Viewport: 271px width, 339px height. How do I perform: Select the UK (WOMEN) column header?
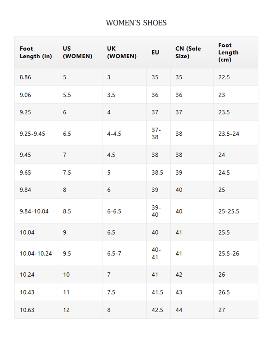tap(122, 53)
